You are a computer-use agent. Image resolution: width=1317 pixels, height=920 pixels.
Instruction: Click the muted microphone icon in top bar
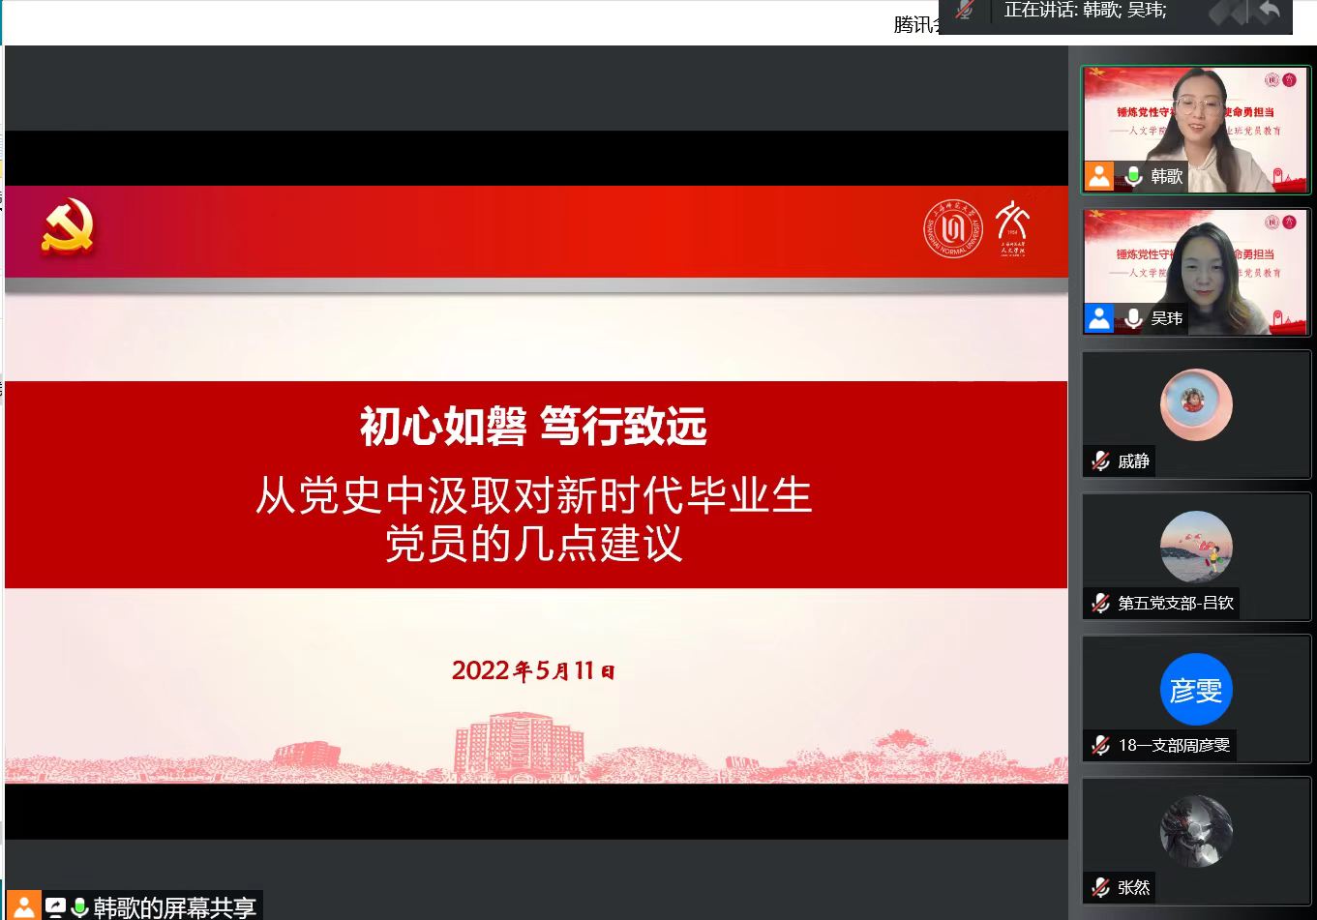click(965, 11)
